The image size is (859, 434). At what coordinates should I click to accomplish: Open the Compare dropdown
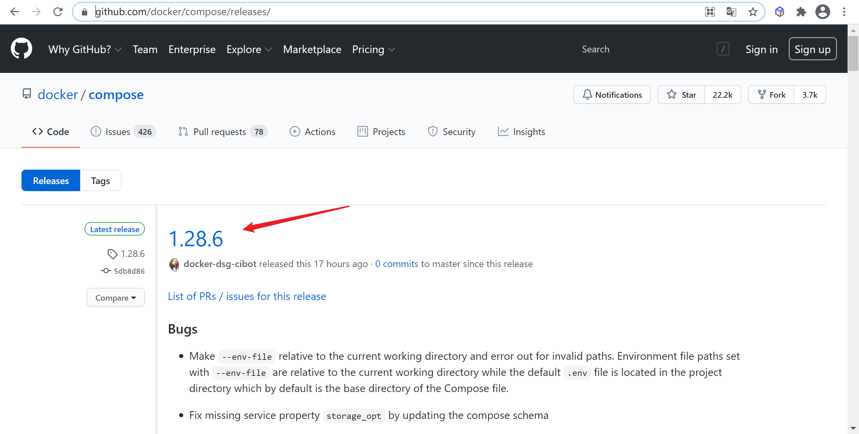(116, 297)
